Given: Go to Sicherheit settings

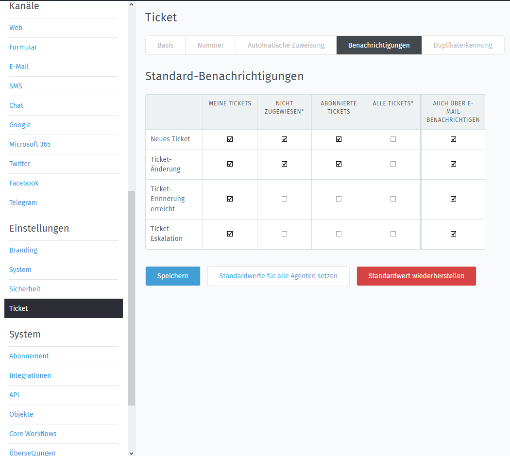Looking at the screenshot, I should (x=25, y=289).
